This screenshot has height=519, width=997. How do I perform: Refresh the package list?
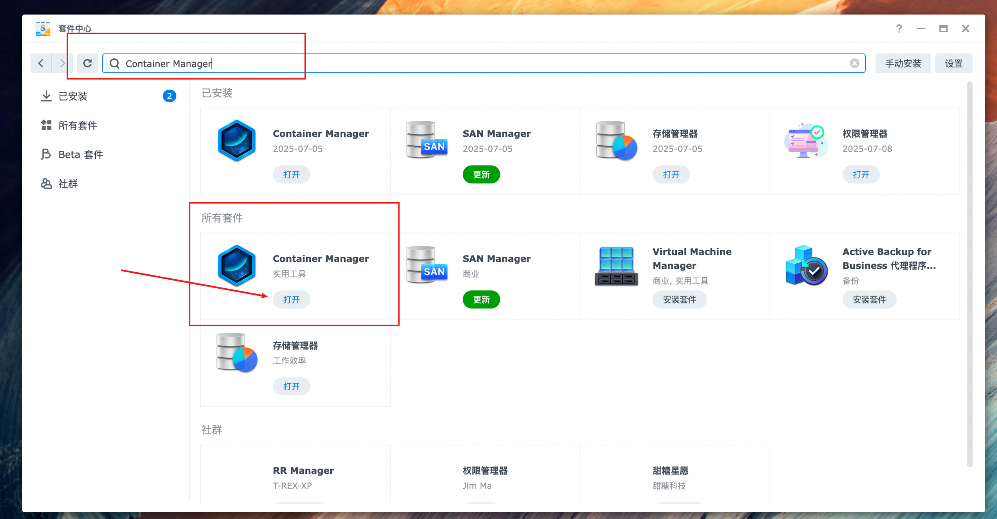point(88,63)
